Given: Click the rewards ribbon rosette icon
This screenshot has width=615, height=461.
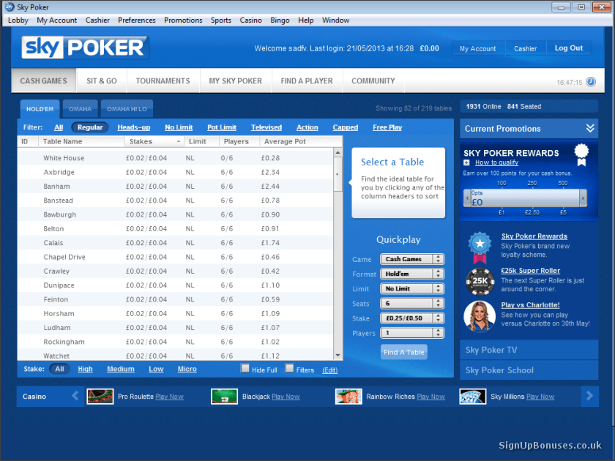Looking at the screenshot, I should (x=581, y=155).
